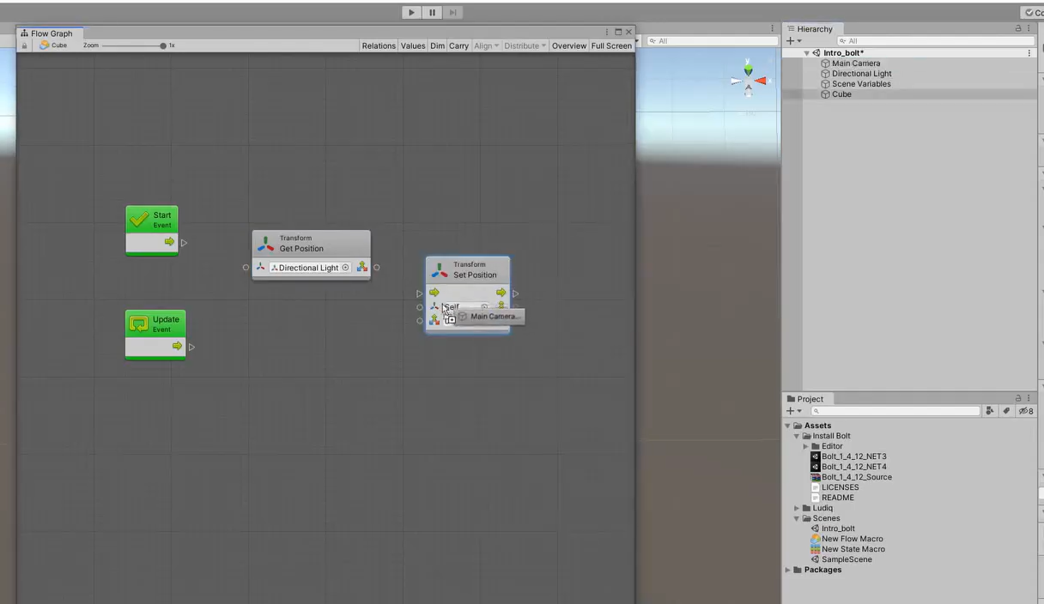This screenshot has height=604, width=1044.
Task: Collapse the Assets folder tree
Action: (787, 426)
